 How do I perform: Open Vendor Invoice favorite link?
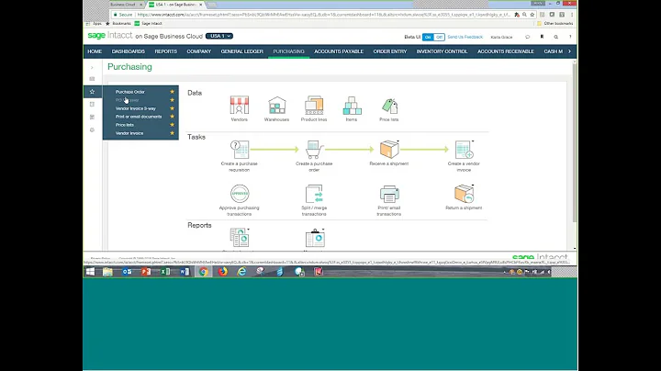coord(129,133)
